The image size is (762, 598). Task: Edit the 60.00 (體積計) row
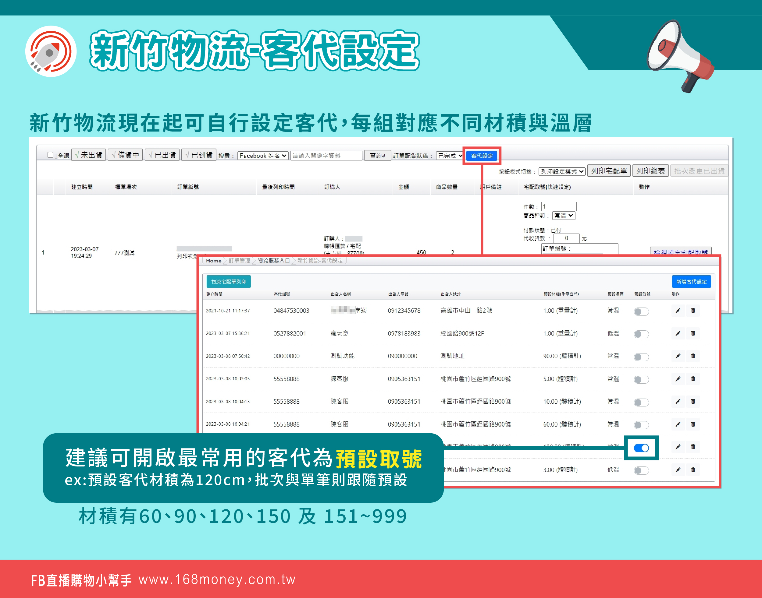(x=678, y=424)
